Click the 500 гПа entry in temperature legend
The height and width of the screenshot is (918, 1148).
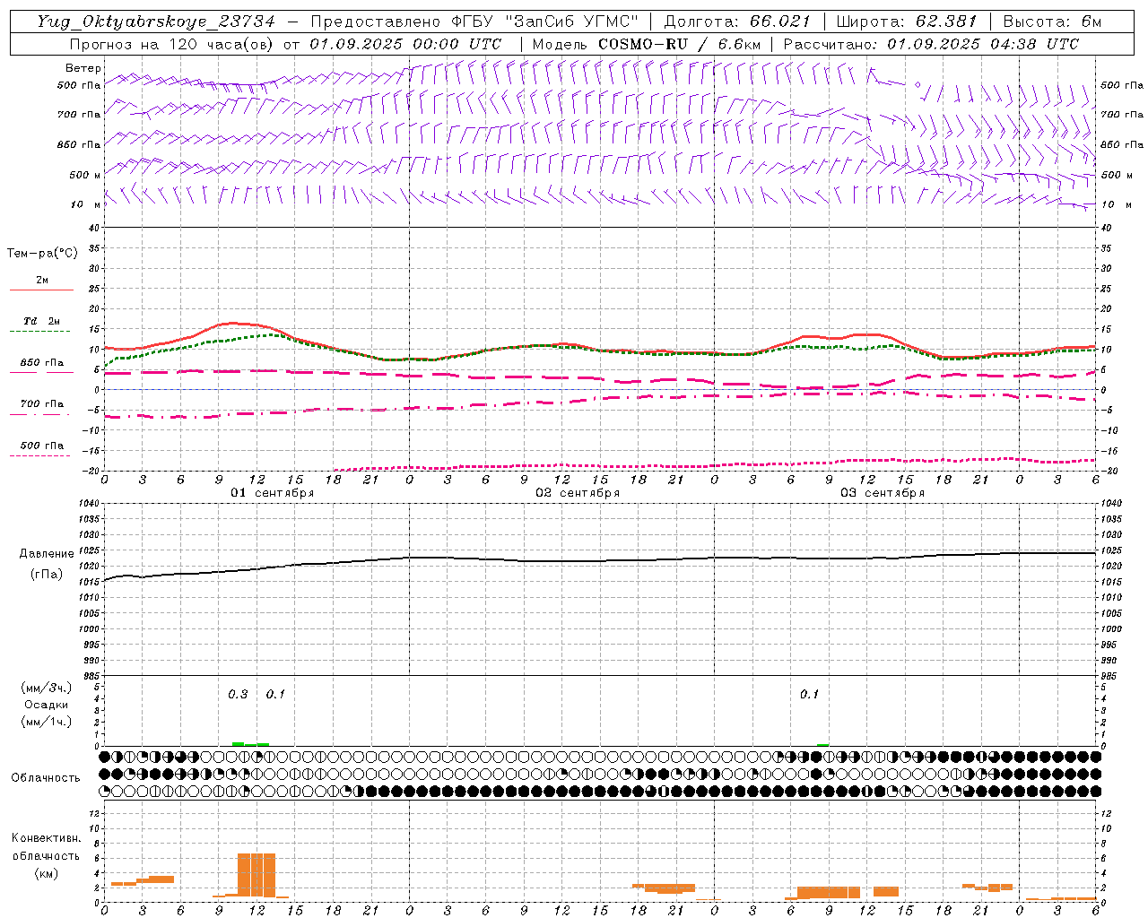click(x=42, y=446)
